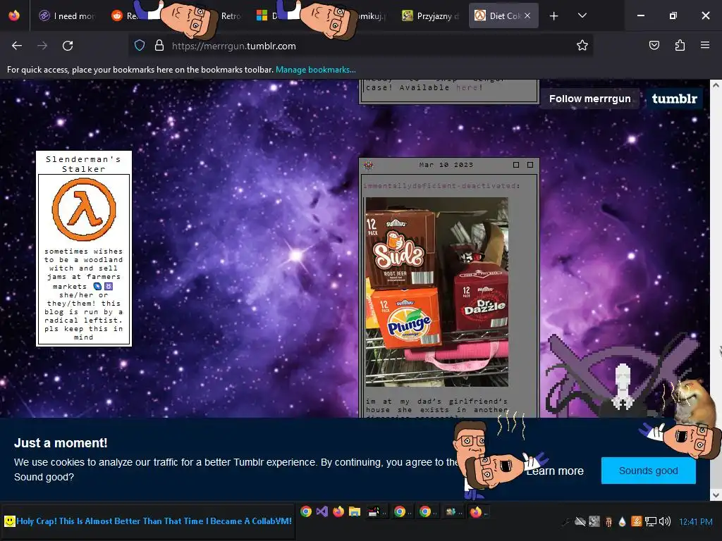
Task: Open the volume speaker tray icon
Action: (x=664, y=521)
